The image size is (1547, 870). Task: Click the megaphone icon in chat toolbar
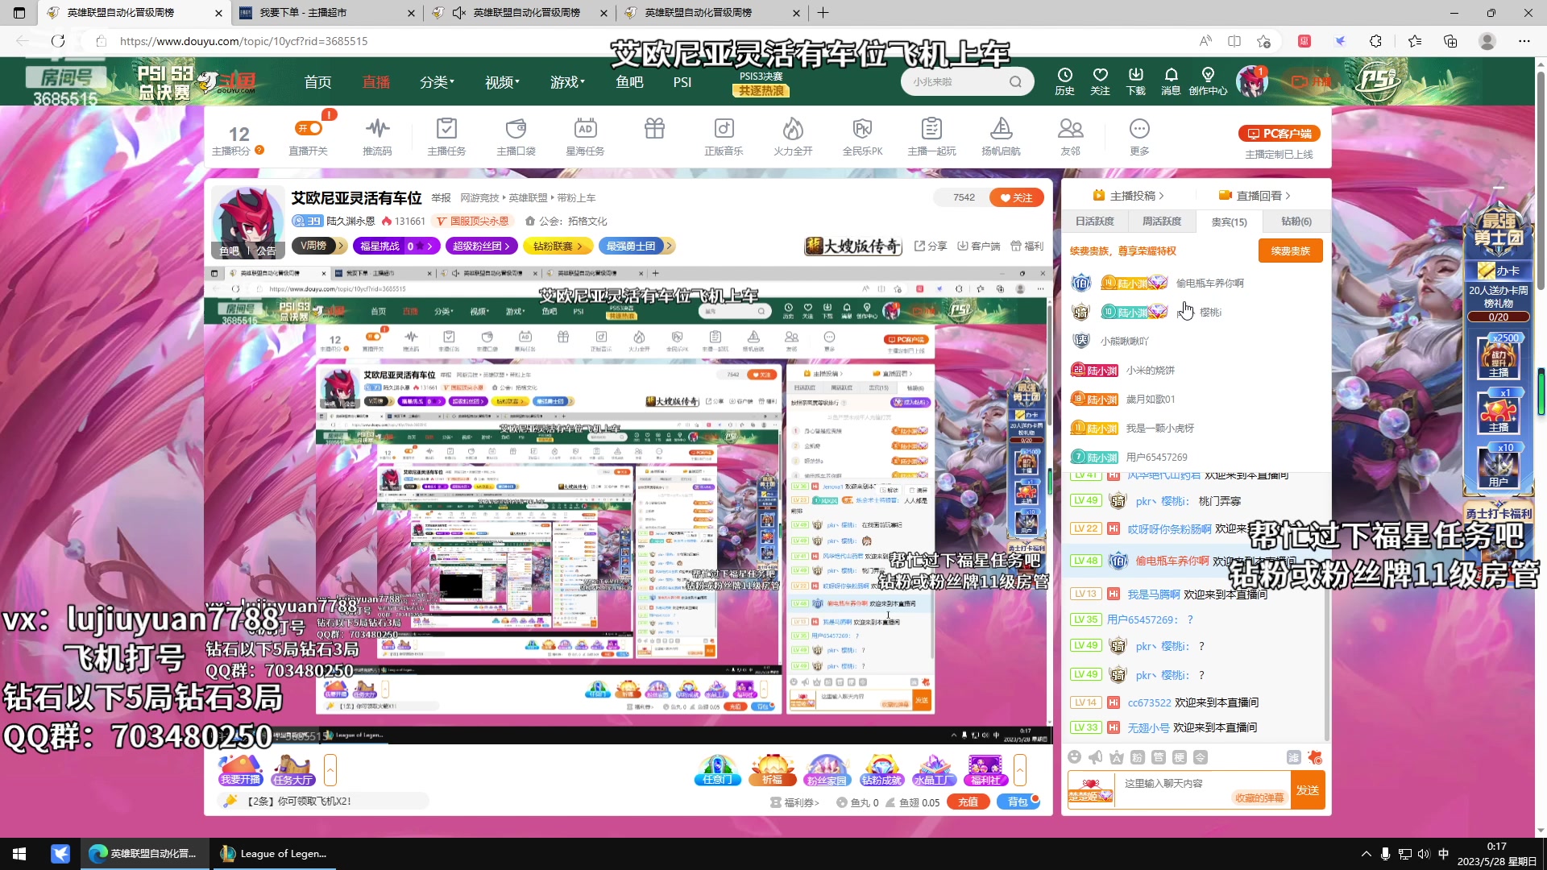[x=1095, y=757]
